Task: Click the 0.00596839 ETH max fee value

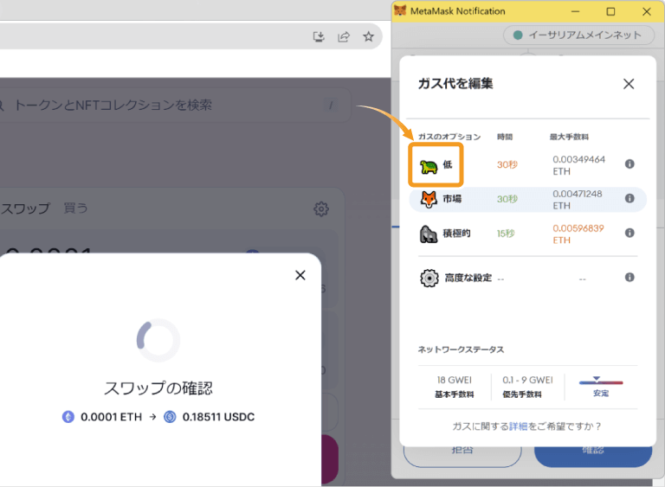Action: (x=578, y=234)
